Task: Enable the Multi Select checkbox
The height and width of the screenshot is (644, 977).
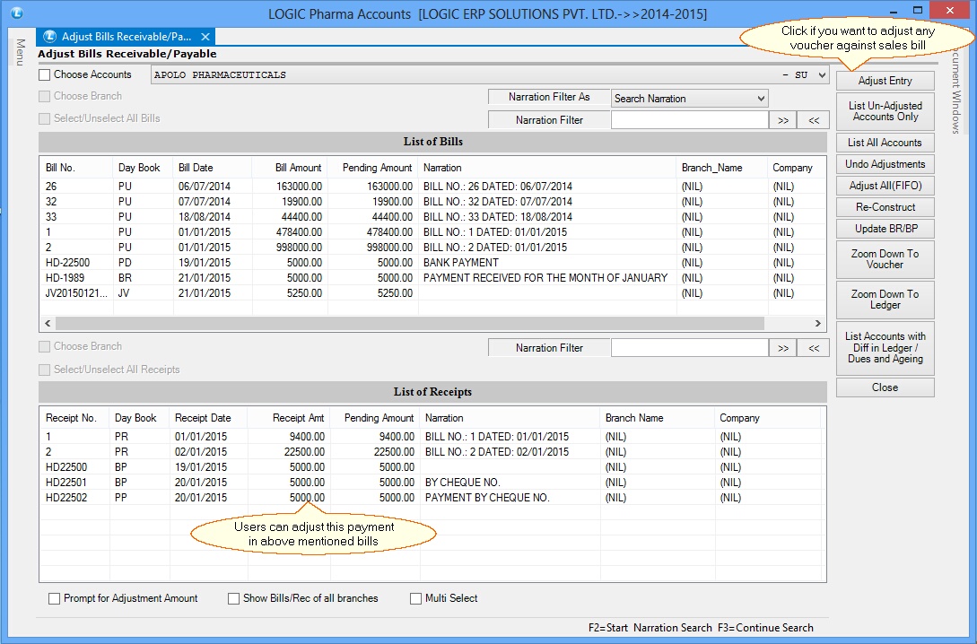Action: click(415, 598)
